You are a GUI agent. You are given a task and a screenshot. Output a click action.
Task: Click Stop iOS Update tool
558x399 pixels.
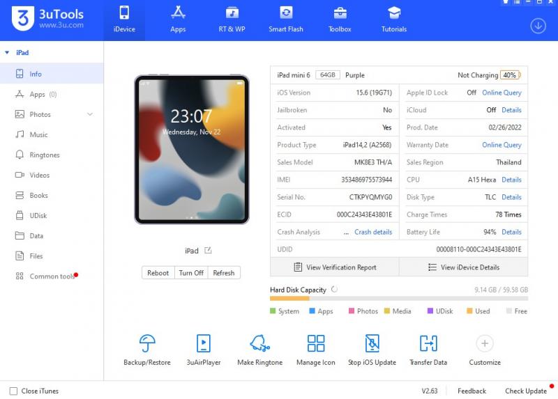[372, 350]
